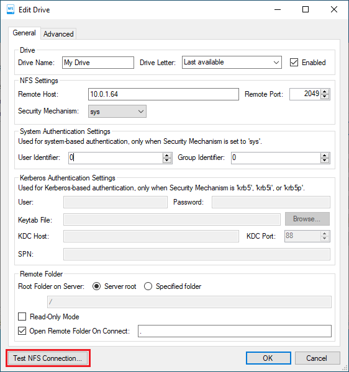Image resolution: width=349 pixels, height=372 pixels.
Task: Click the Test NFS Connection button
Action: [48, 358]
